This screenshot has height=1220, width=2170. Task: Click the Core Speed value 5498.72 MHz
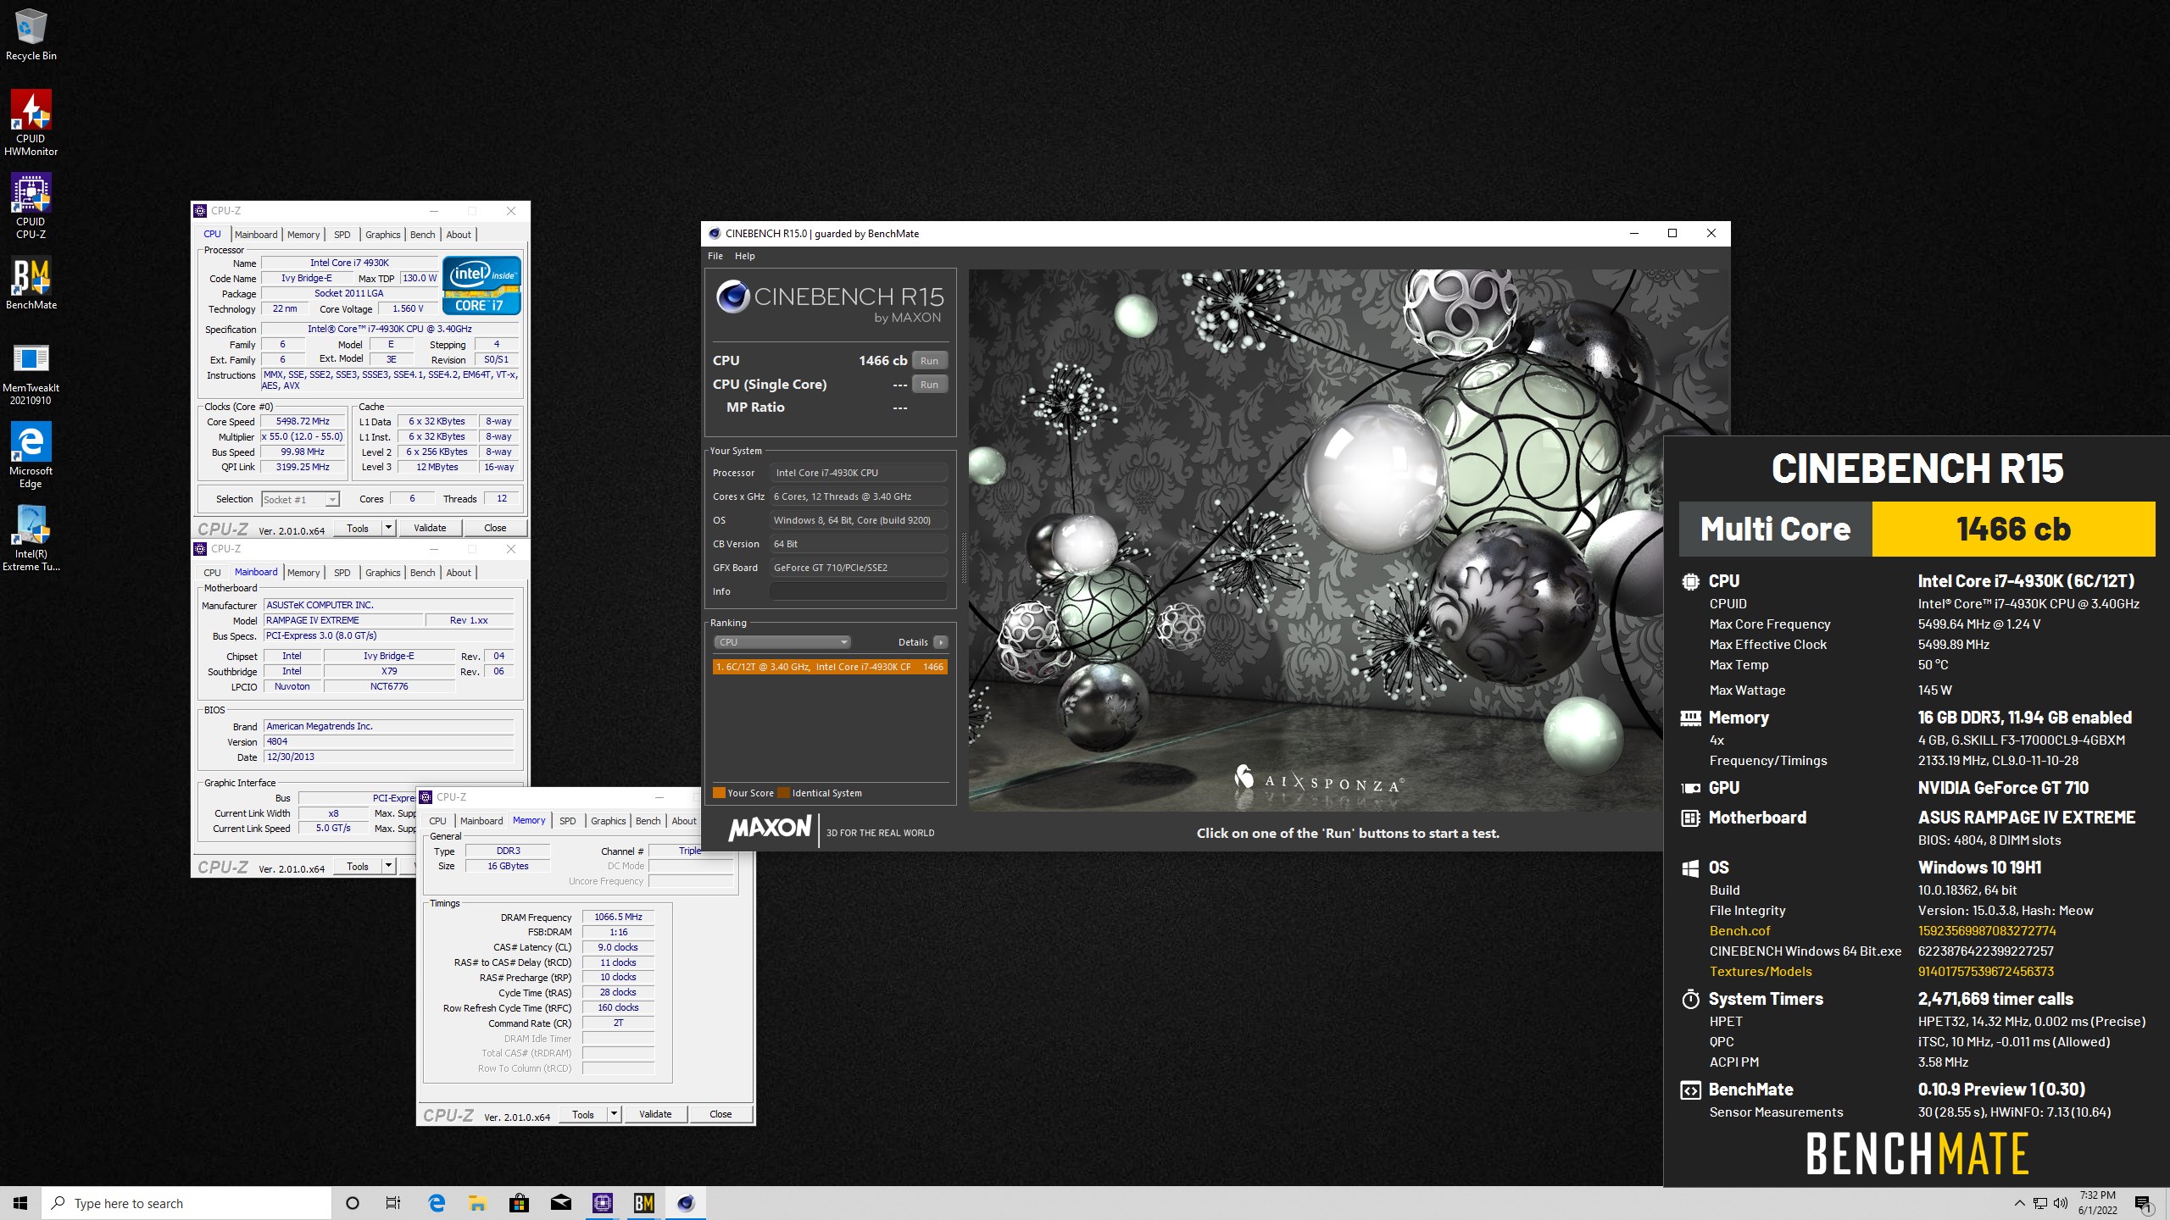(303, 421)
